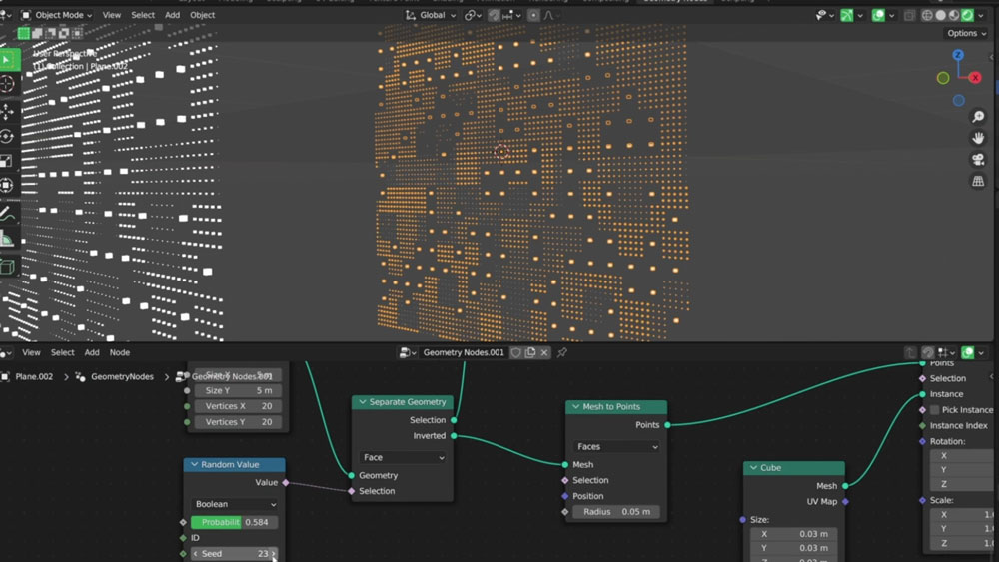Open the viewport Add menu
This screenshot has height=562, width=999.
coord(172,15)
